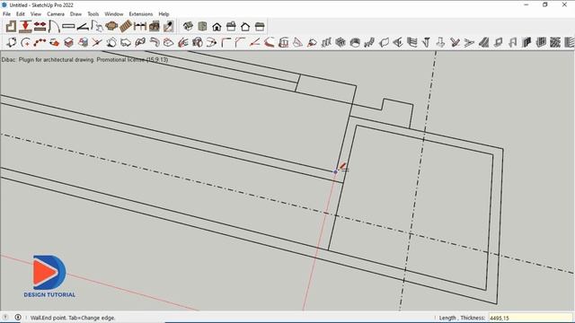Click the polygon with rotating arrows icon
The width and height of the screenshot is (575, 323).
pyautogui.click(x=11, y=42)
